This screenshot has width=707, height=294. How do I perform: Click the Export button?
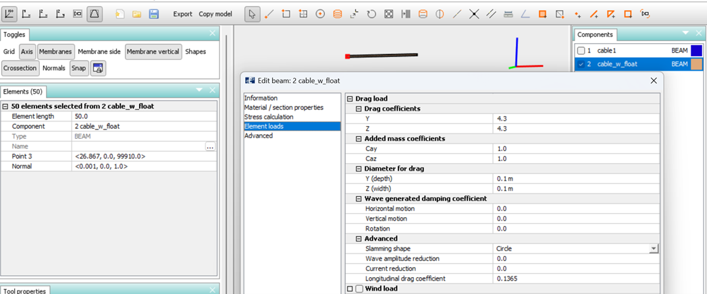click(x=182, y=14)
